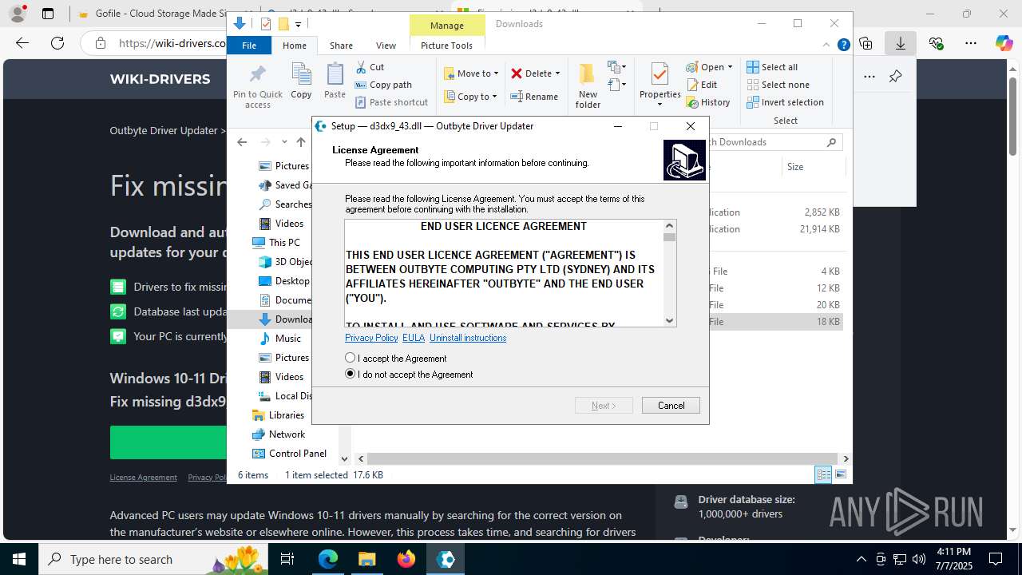This screenshot has width=1022, height=575.
Task: Open the File tab in Explorer
Action: point(249,46)
